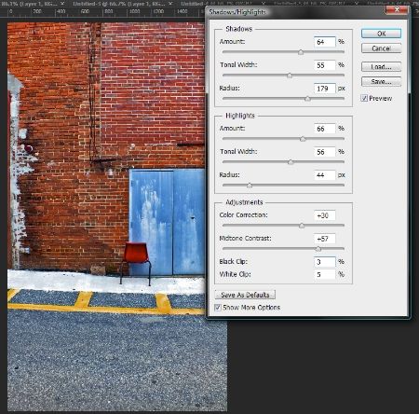The width and height of the screenshot is (419, 414).
Task: Click the Shadows Amount slider handle
Action: tap(301, 52)
